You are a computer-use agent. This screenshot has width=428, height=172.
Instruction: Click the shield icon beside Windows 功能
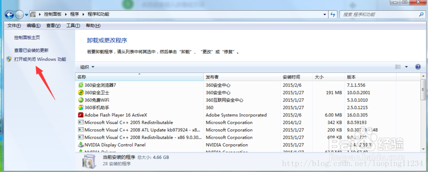coord(9,59)
